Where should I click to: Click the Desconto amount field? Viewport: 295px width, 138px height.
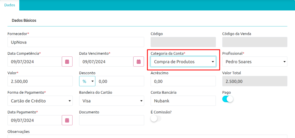tap(120, 81)
